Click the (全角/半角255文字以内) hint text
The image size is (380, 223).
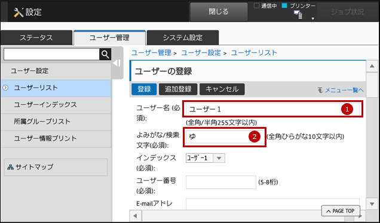[x=221, y=123]
